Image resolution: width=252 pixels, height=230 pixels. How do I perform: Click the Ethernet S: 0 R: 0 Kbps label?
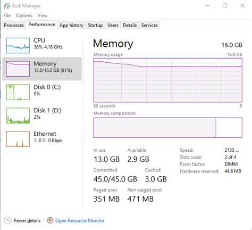48,137
